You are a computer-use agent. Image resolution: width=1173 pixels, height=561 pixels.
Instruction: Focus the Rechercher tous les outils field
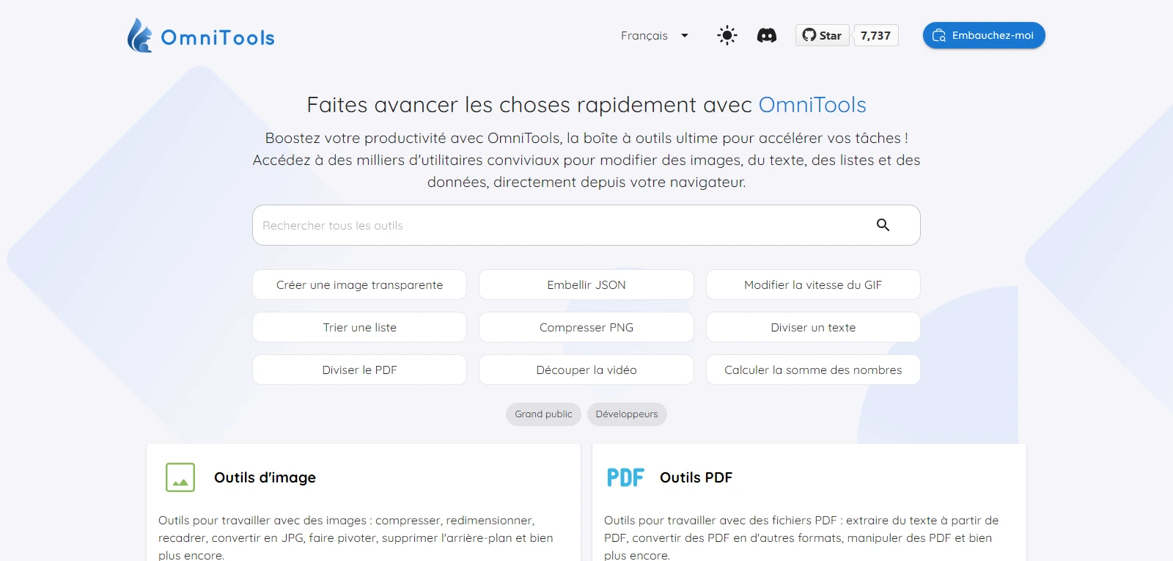pos(586,225)
